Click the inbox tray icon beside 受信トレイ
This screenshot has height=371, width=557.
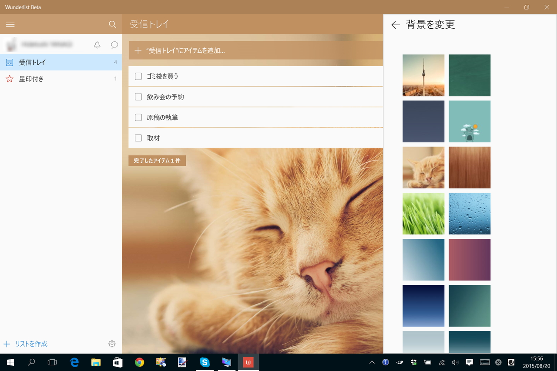10,62
